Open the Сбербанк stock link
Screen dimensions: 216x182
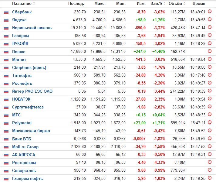click(x=22, y=12)
